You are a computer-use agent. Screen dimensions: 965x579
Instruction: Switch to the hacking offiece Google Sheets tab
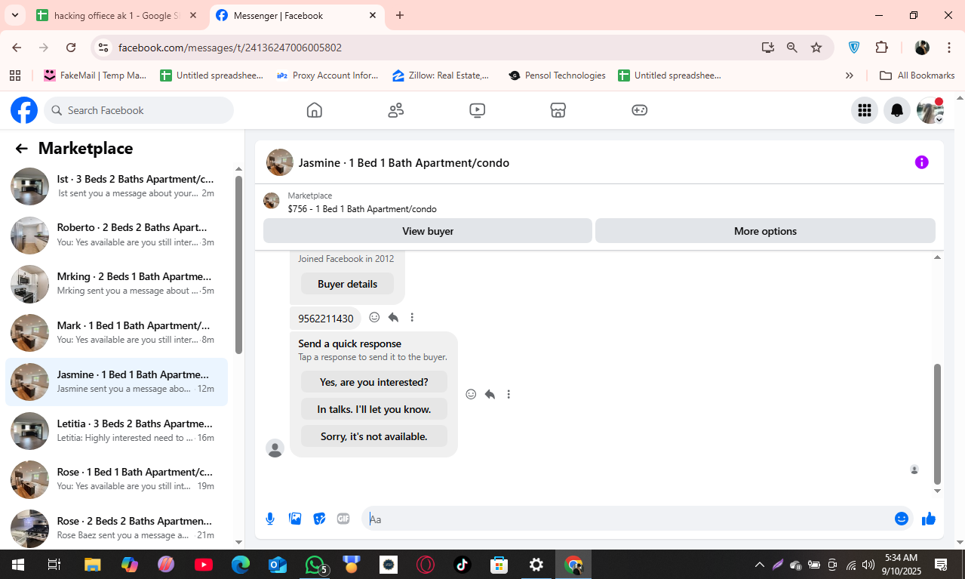tap(117, 15)
